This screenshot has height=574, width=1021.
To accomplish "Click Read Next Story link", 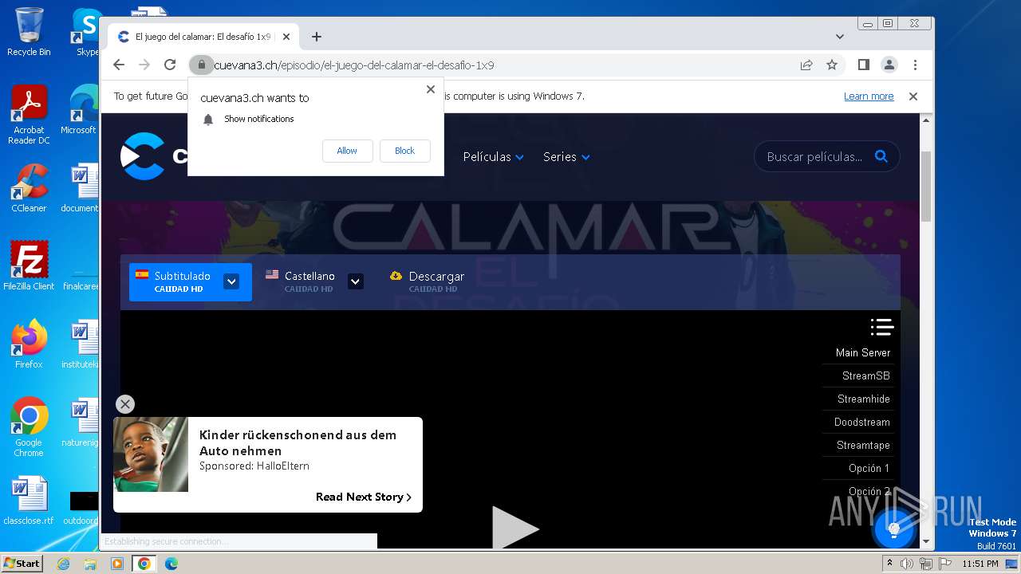I will (364, 497).
